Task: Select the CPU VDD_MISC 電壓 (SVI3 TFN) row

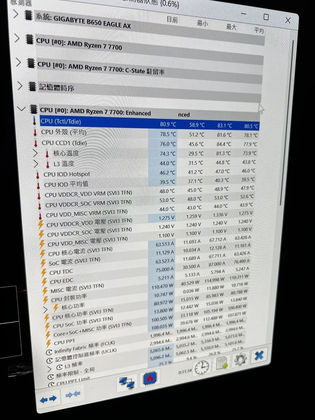Action: (x=145, y=238)
